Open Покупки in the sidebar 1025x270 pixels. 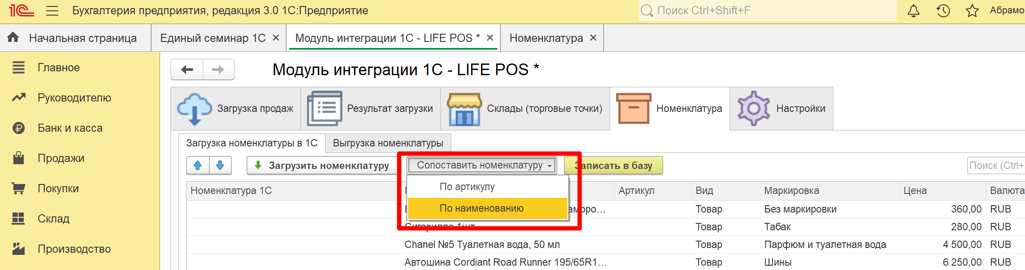58,188
